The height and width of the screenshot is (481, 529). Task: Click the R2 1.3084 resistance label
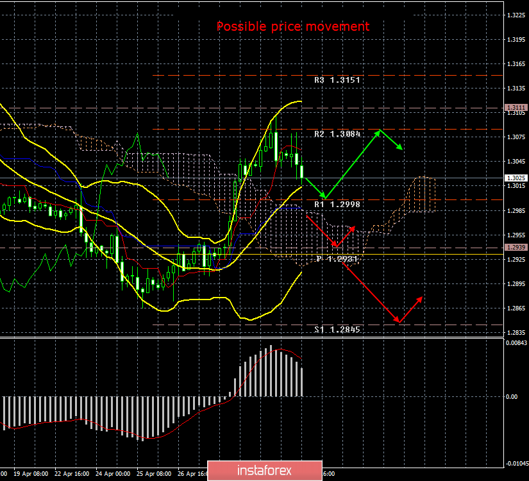(x=337, y=134)
